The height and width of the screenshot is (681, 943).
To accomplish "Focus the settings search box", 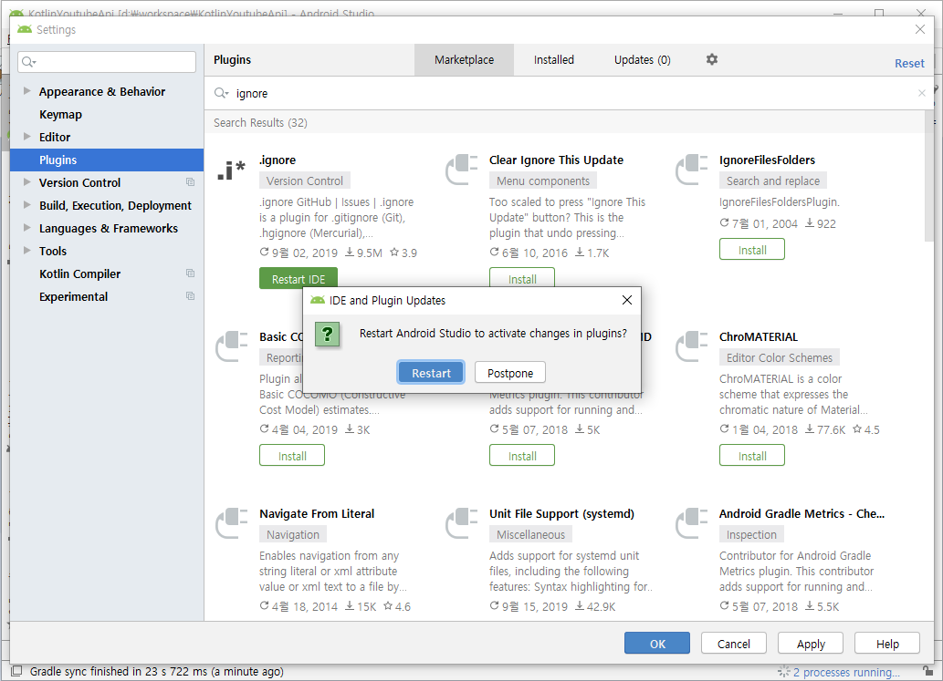I will (x=107, y=62).
